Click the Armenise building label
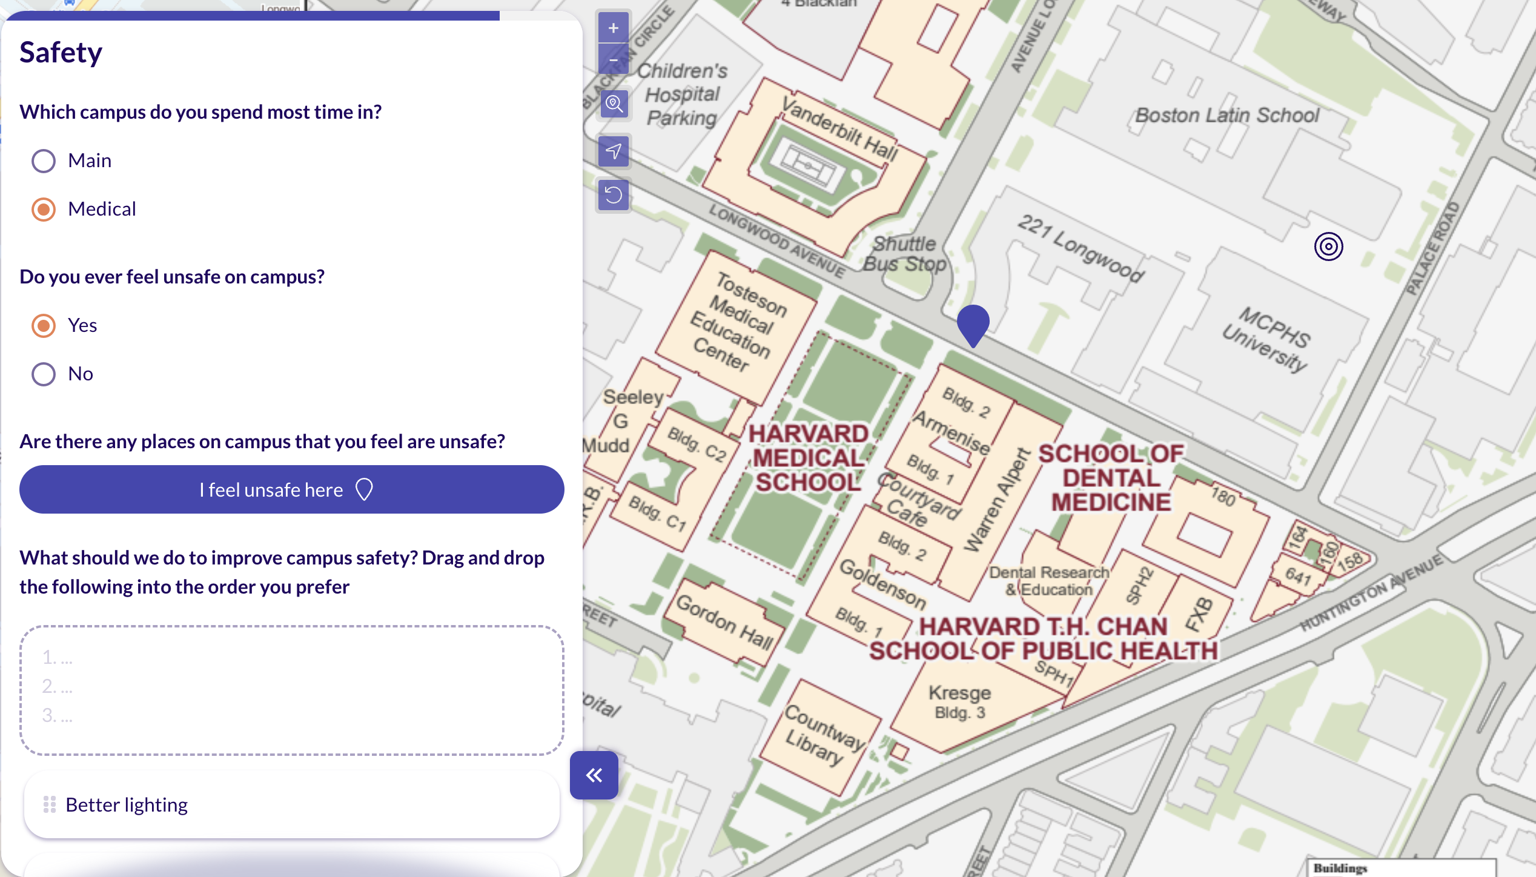 (952, 432)
